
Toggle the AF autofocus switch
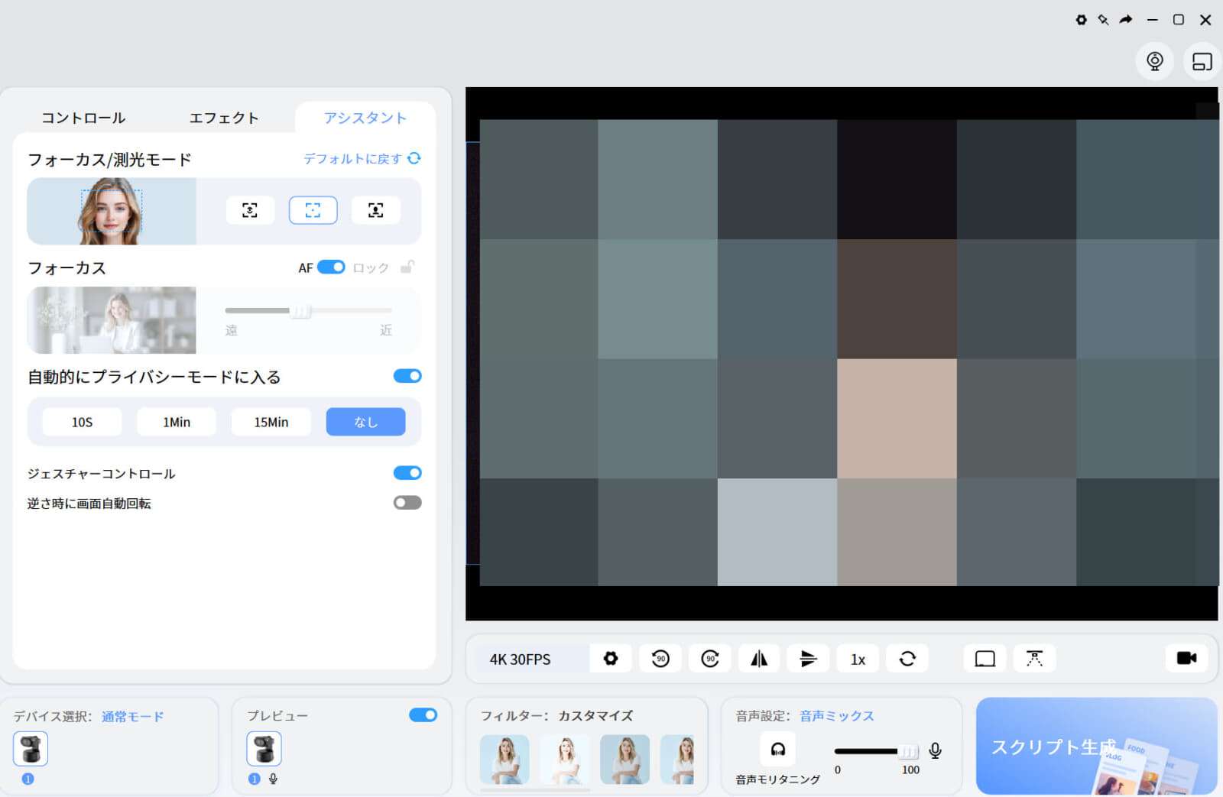pyautogui.click(x=331, y=267)
